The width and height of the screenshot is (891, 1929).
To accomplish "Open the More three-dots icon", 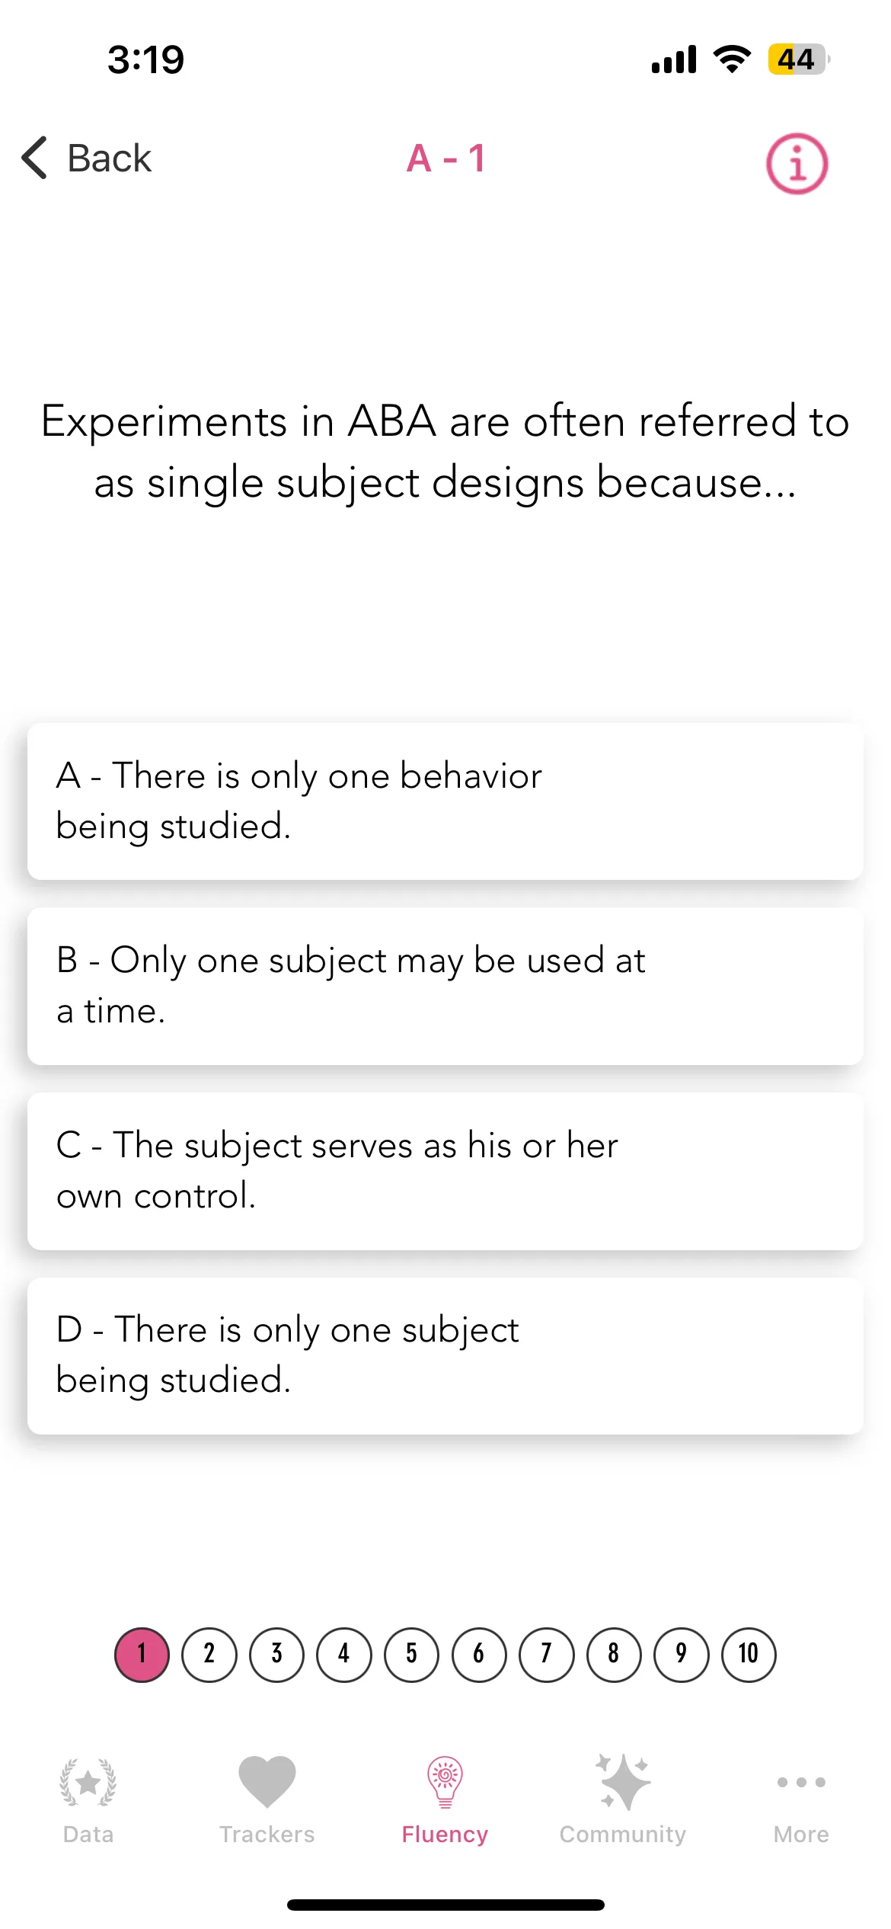I will [801, 1782].
